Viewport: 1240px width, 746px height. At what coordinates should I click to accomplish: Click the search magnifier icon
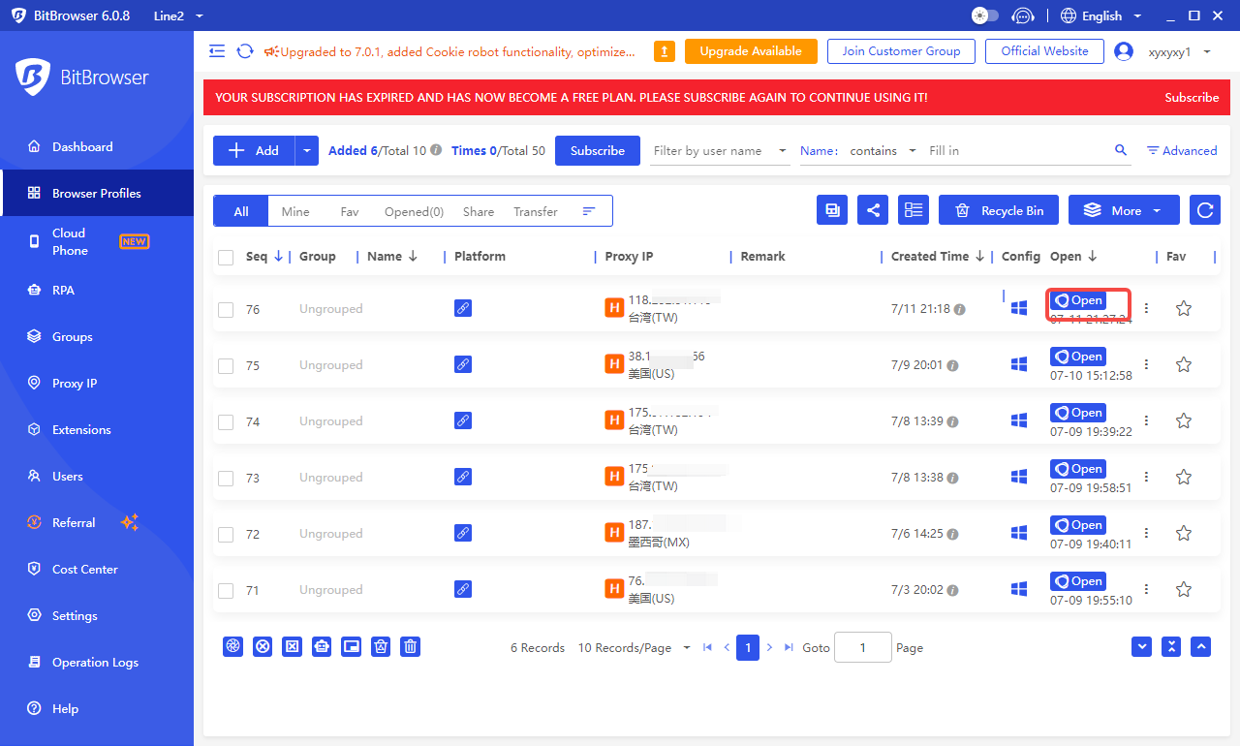[x=1121, y=150]
